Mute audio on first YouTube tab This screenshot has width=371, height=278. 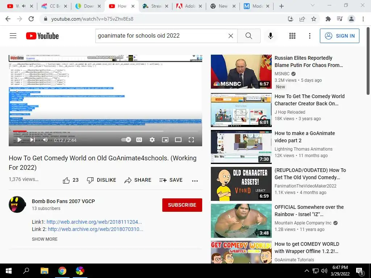click(24, 6)
